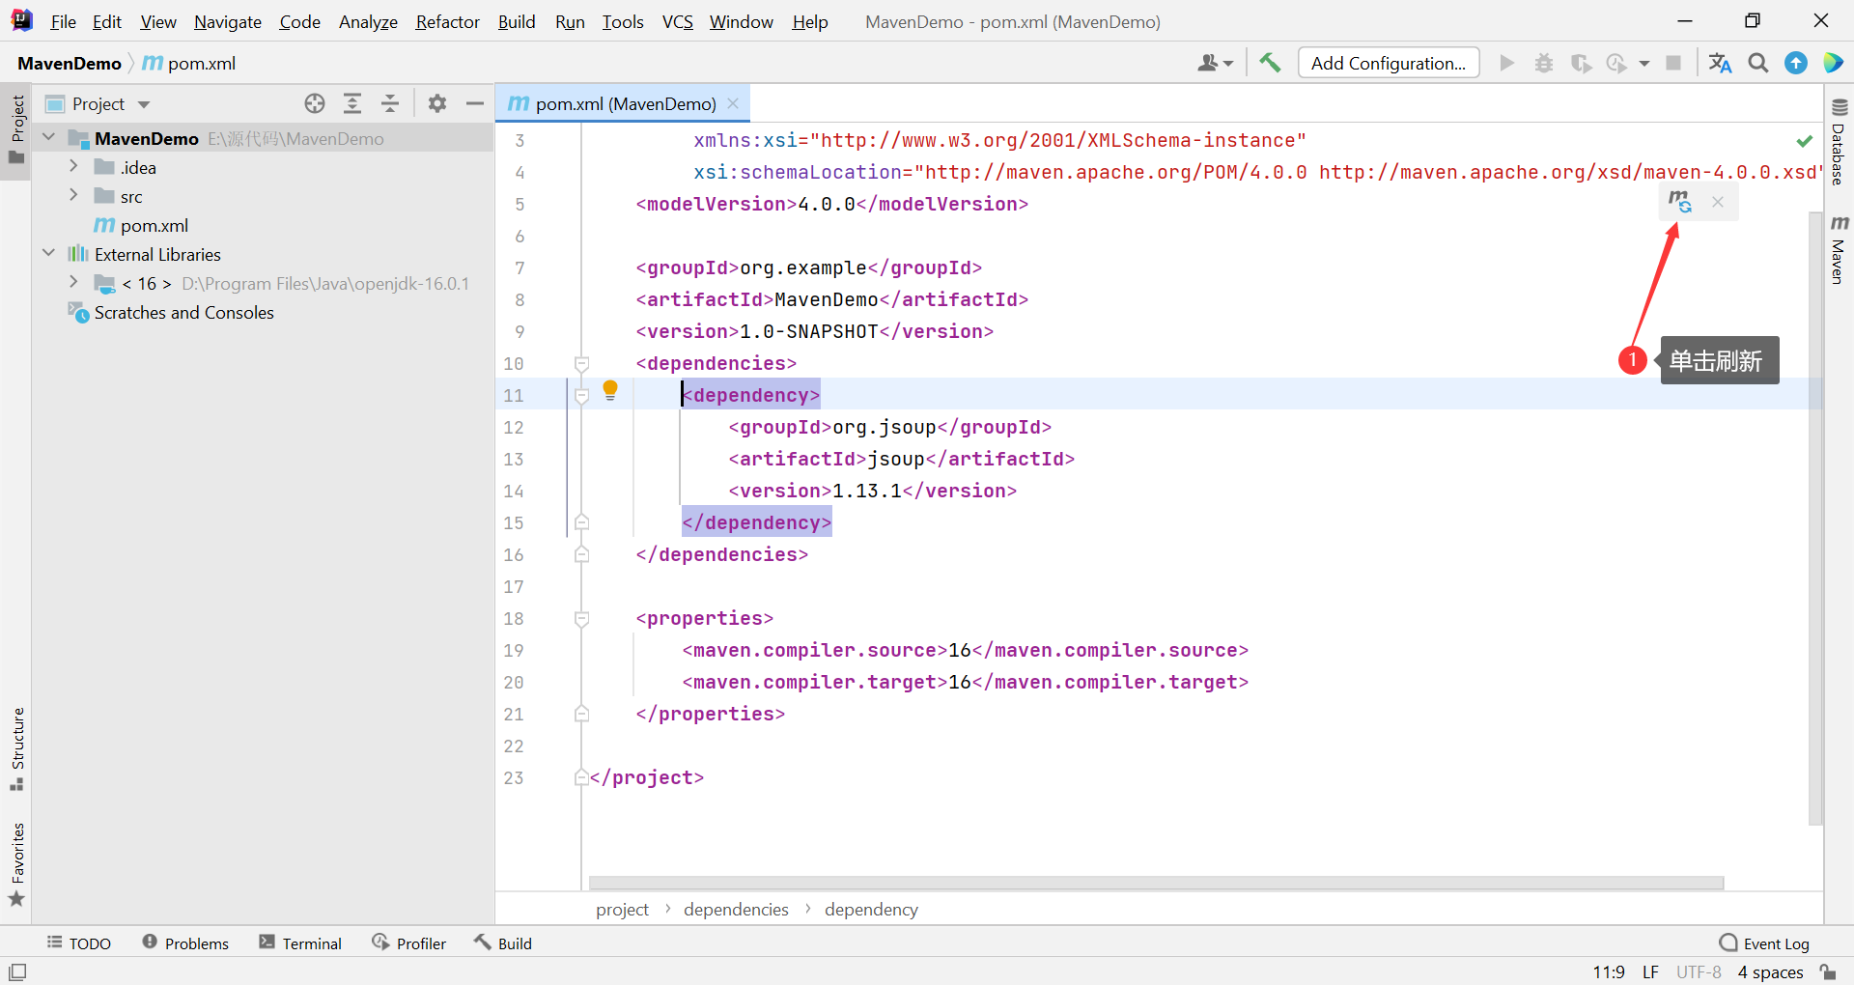Viewport: 1854px width, 985px height.
Task: Open Project panel settings gear
Action: pyautogui.click(x=437, y=103)
